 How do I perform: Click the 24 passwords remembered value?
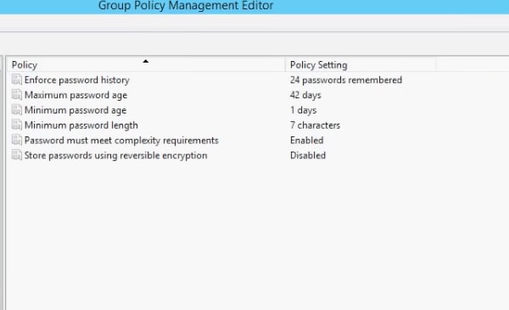(346, 80)
